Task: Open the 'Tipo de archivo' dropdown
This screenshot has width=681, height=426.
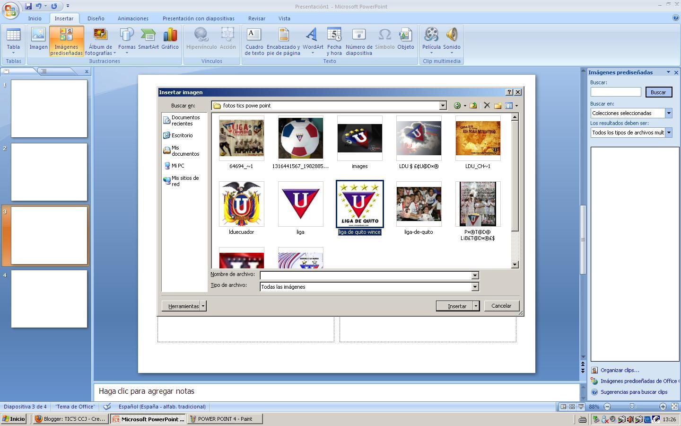Action: [x=475, y=287]
